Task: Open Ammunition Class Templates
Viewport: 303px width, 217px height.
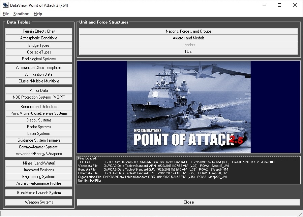Action: pyautogui.click(x=39, y=68)
